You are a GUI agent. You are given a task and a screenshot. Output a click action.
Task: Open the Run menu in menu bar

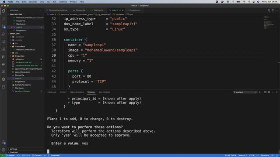(x=54, y=2)
